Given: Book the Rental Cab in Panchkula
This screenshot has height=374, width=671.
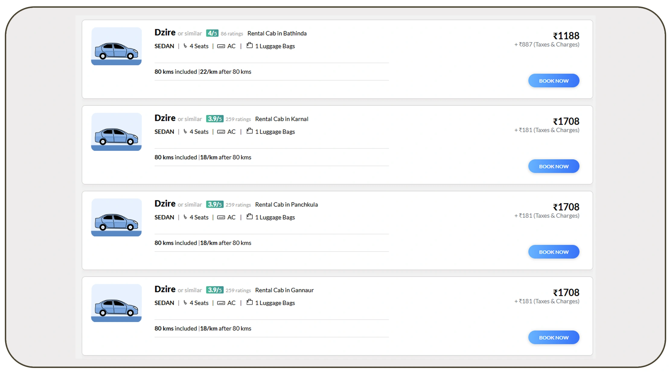Looking at the screenshot, I should 554,252.
